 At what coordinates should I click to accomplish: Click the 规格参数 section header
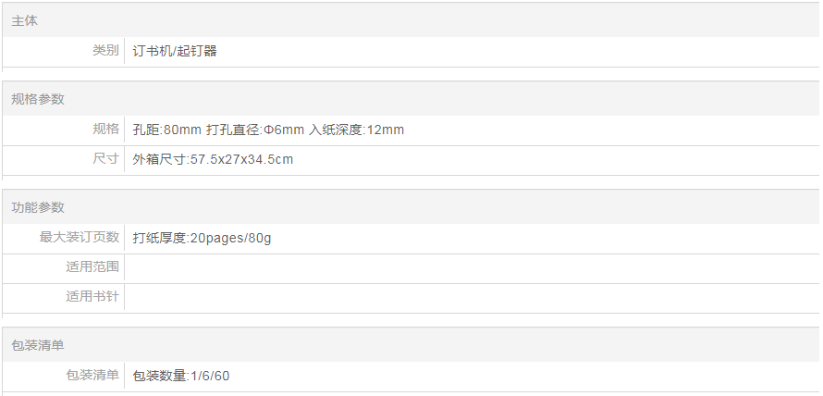(38, 99)
